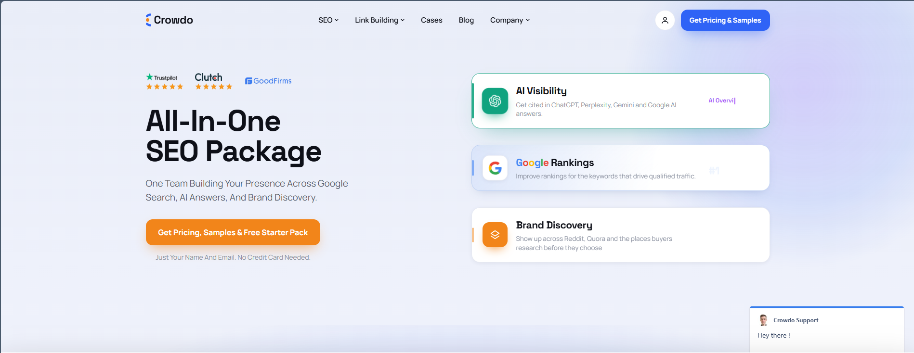The width and height of the screenshot is (914, 353).
Task: Click Get Pricing, Samples & Free Starter Pack
Action: 233,232
